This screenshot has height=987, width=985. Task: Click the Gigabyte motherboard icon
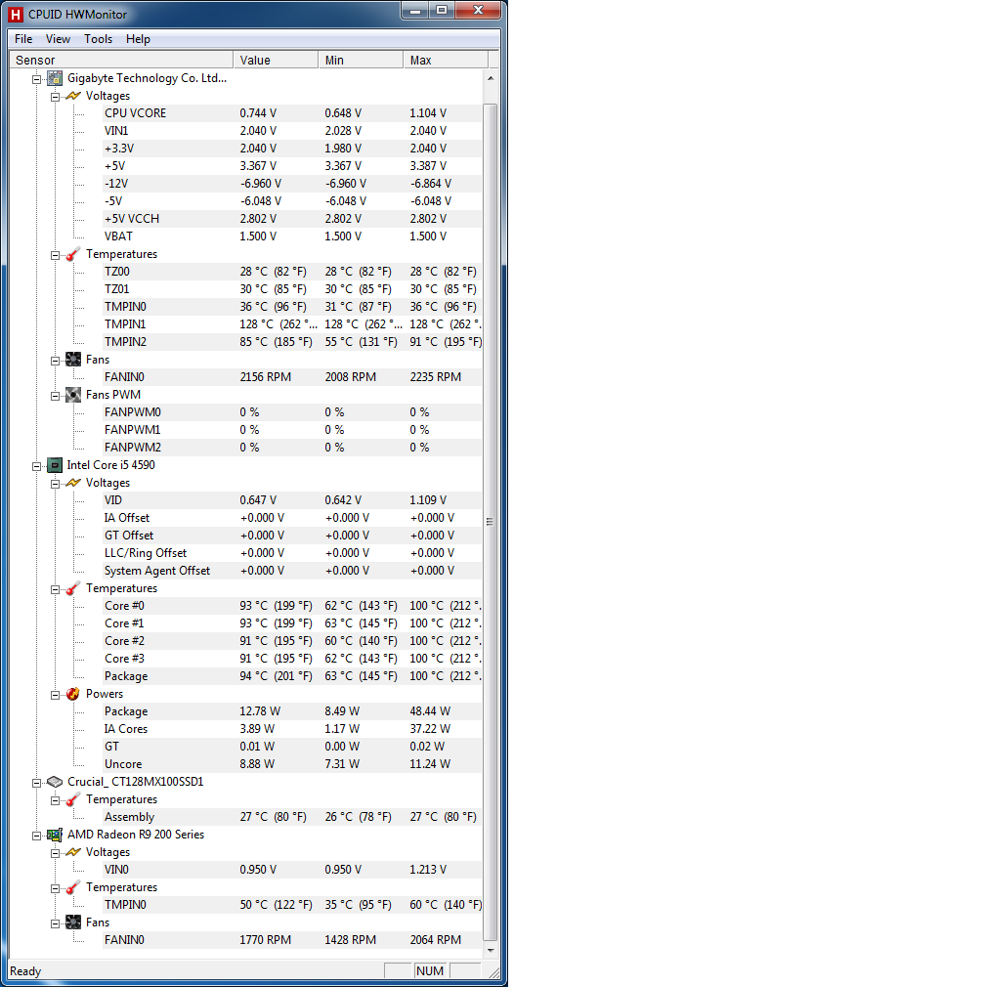[55, 78]
